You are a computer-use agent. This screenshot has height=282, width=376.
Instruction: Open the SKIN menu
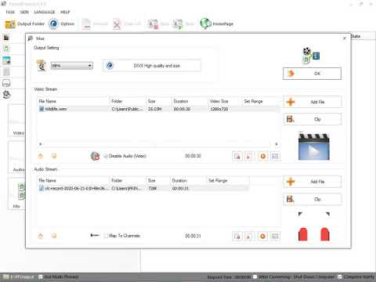coord(24,12)
